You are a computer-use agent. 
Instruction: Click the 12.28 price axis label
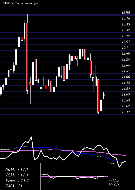tap(126, 59)
